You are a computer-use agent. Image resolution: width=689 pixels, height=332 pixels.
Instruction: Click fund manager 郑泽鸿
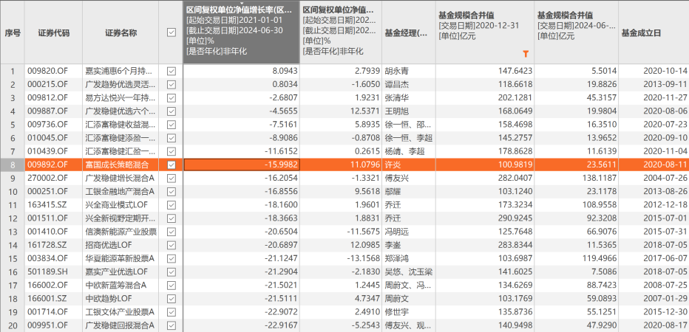click(397, 258)
